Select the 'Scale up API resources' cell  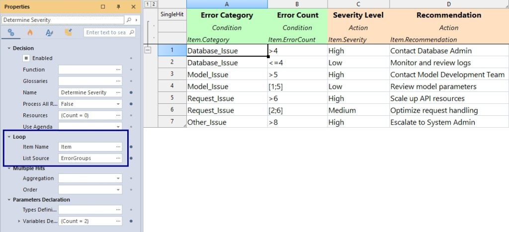tap(449, 98)
